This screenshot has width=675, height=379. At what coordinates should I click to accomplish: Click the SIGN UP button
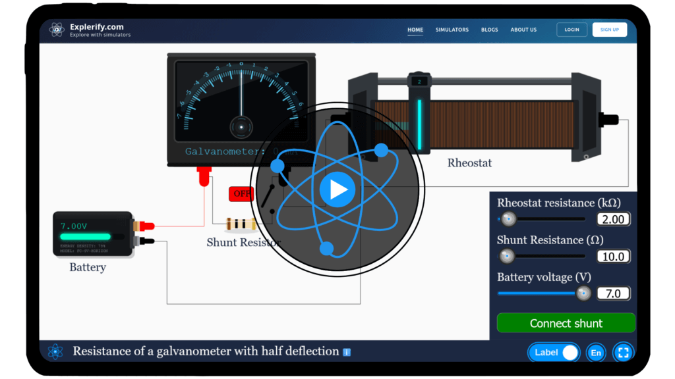tap(609, 29)
